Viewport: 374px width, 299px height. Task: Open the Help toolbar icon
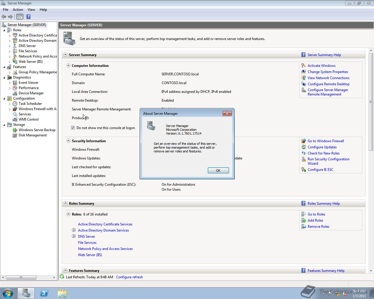(x=28, y=17)
